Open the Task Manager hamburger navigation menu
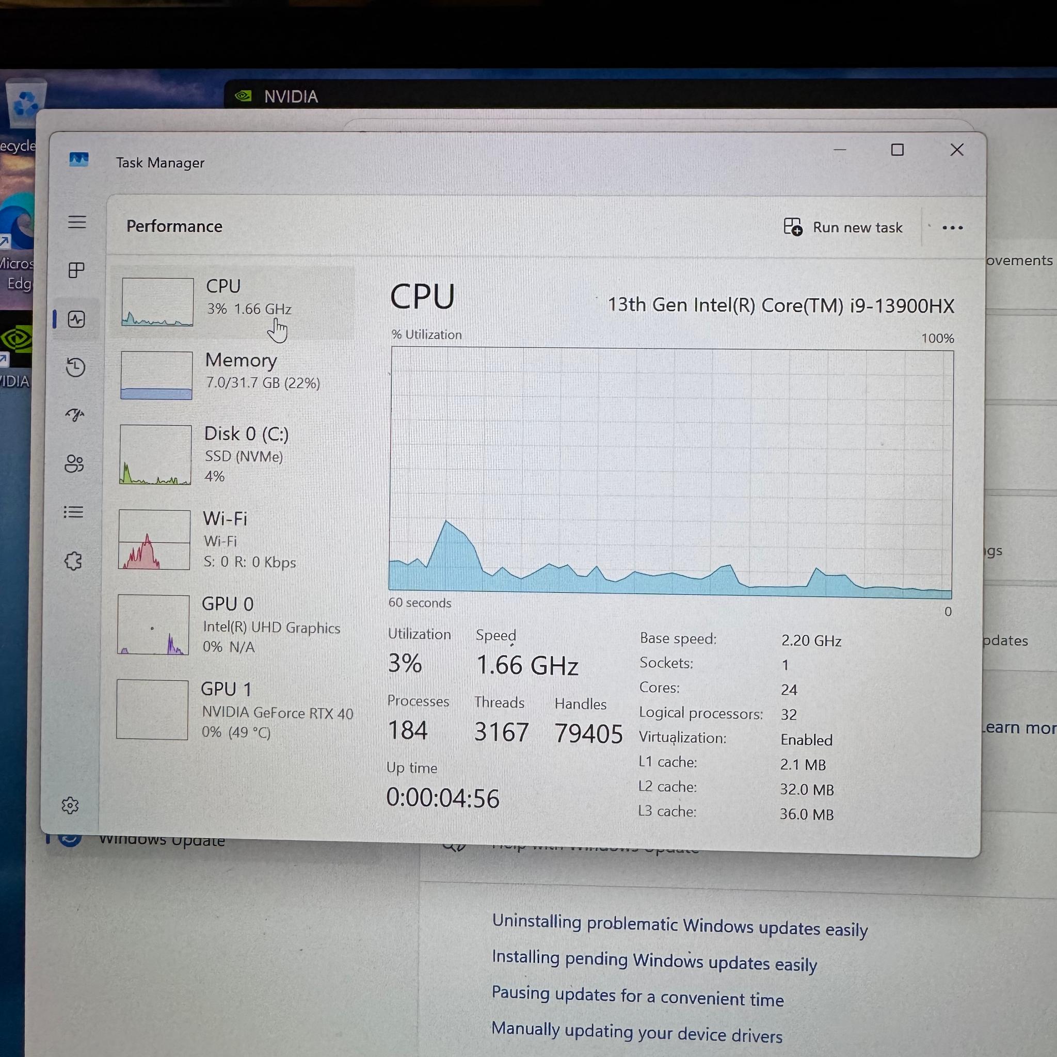The height and width of the screenshot is (1057, 1057). [77, 222]
